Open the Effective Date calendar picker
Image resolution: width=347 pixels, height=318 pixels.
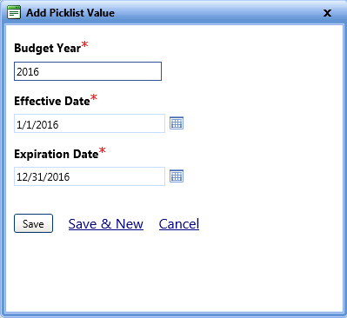point(177,123)
